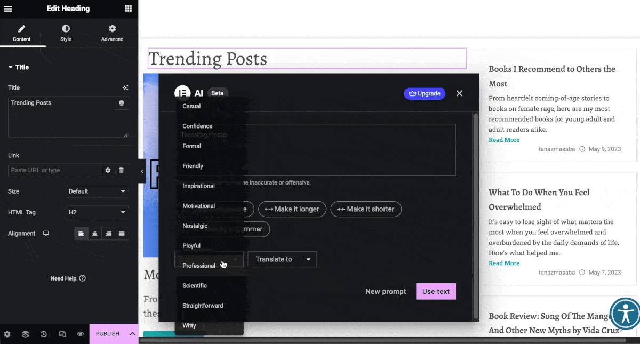The width and height of the screenshot is (640, 344).
Task: Click the Make it shorter button
Action: point(366,209)
